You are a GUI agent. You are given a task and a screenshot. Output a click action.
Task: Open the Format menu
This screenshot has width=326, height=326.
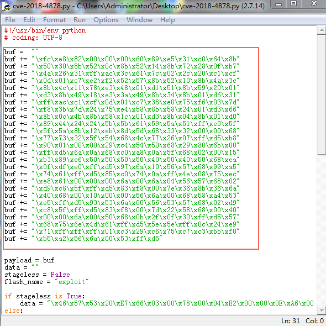[x=54, y=20]
